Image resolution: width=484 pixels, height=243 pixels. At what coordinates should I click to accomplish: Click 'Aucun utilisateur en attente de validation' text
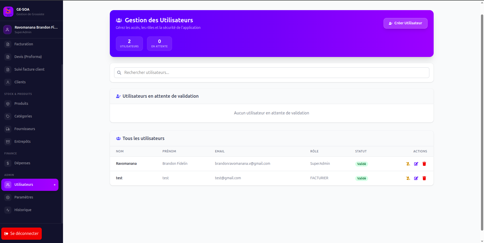pos(271,113)
